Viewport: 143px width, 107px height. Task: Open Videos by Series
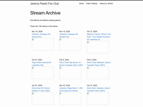coord(106,3)
